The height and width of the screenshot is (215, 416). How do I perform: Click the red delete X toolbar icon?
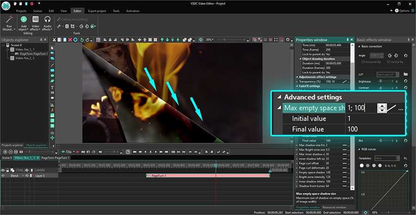tap(70, 40)
